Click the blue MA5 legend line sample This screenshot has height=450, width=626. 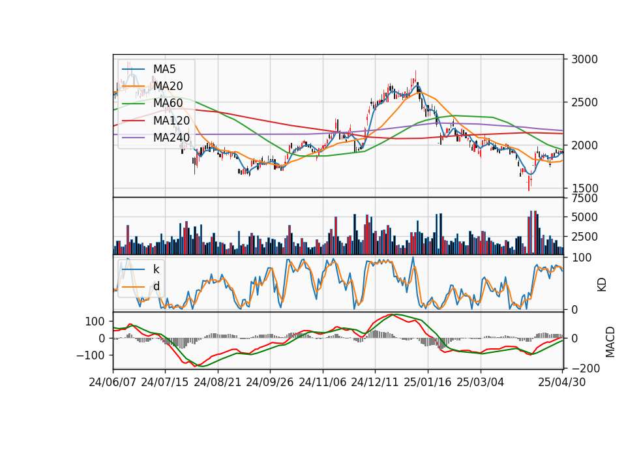133,69
